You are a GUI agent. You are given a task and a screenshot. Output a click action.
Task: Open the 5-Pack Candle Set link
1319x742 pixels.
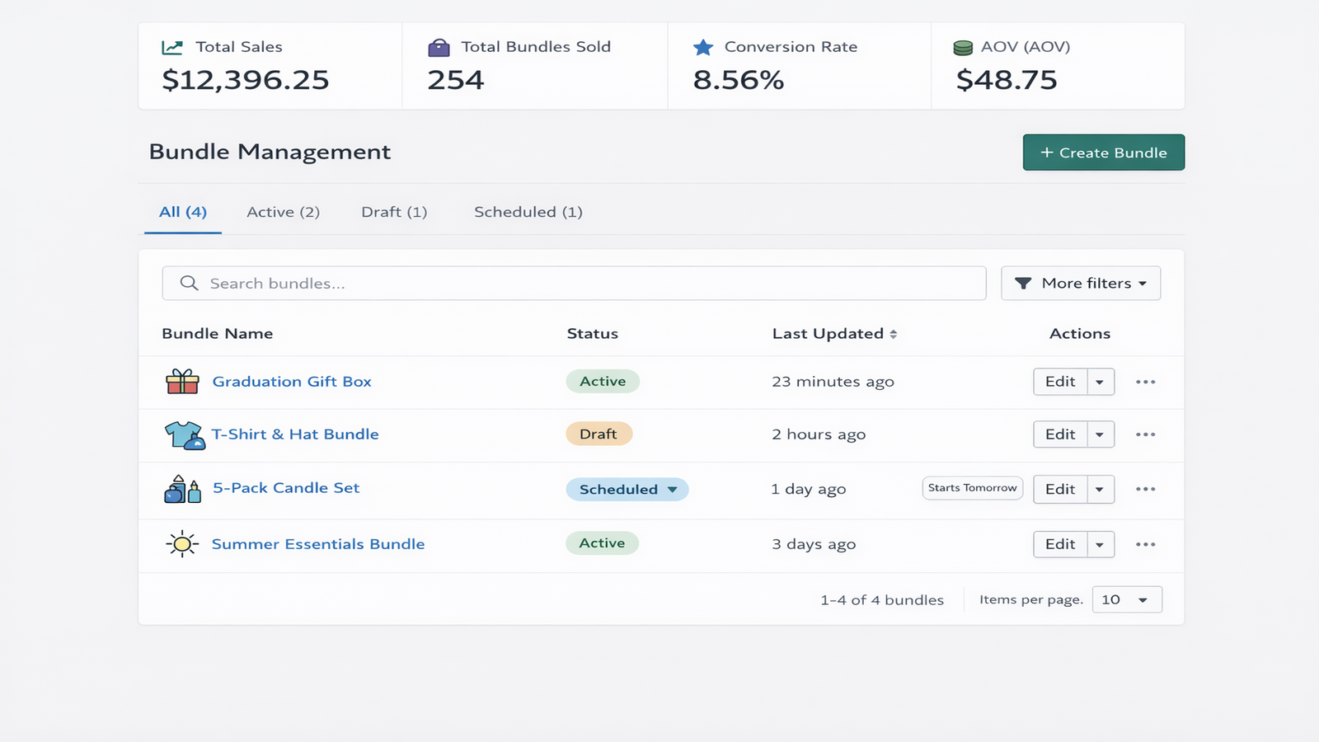coord(286,488)
